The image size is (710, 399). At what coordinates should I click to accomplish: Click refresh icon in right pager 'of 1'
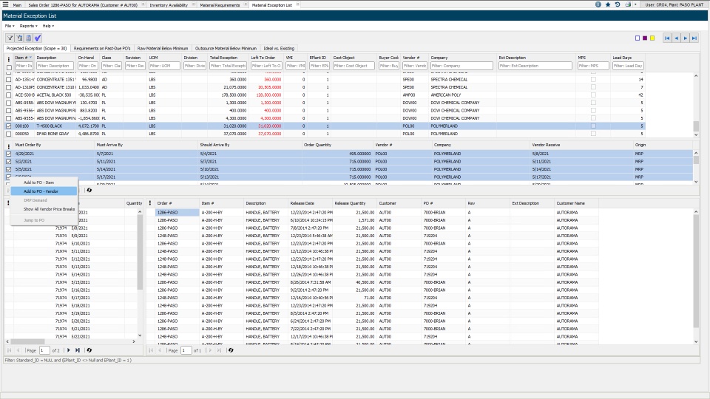click(x=231, y=350)
